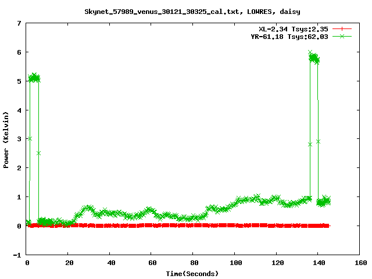Click the x-axis tick label '40'
The image size is (372, 279).
click(111, 263)
